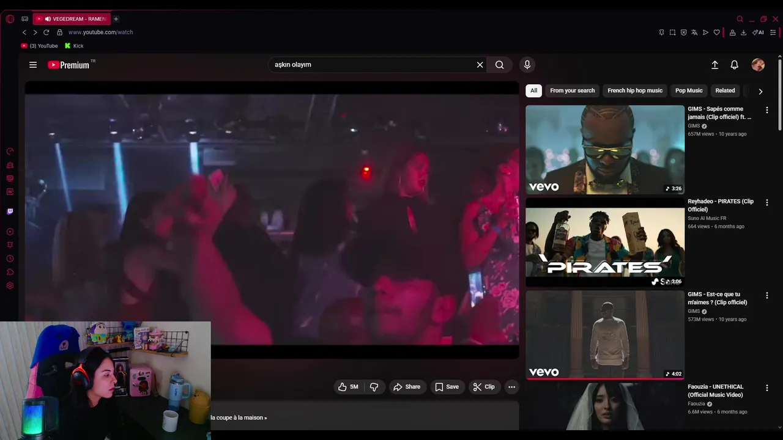Translate the page with translate icon
Viewport: 783px width, 440px height.
pyautogui.click(x=694, y=32)
